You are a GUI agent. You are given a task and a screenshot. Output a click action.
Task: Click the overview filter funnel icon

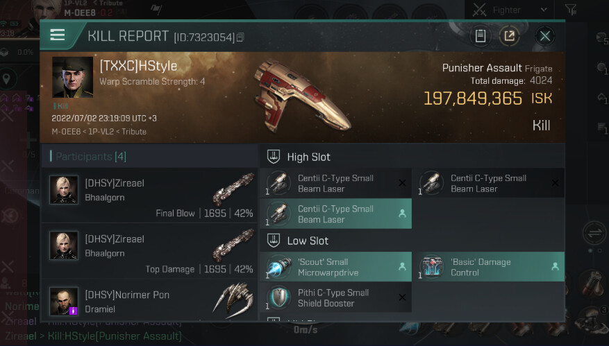pyautogui.click(x=572, y=10)
